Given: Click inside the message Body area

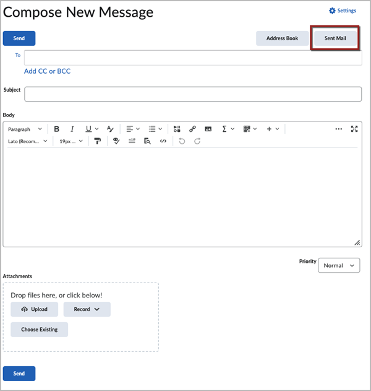Looking at the screenshot, I should pos(182,197).
